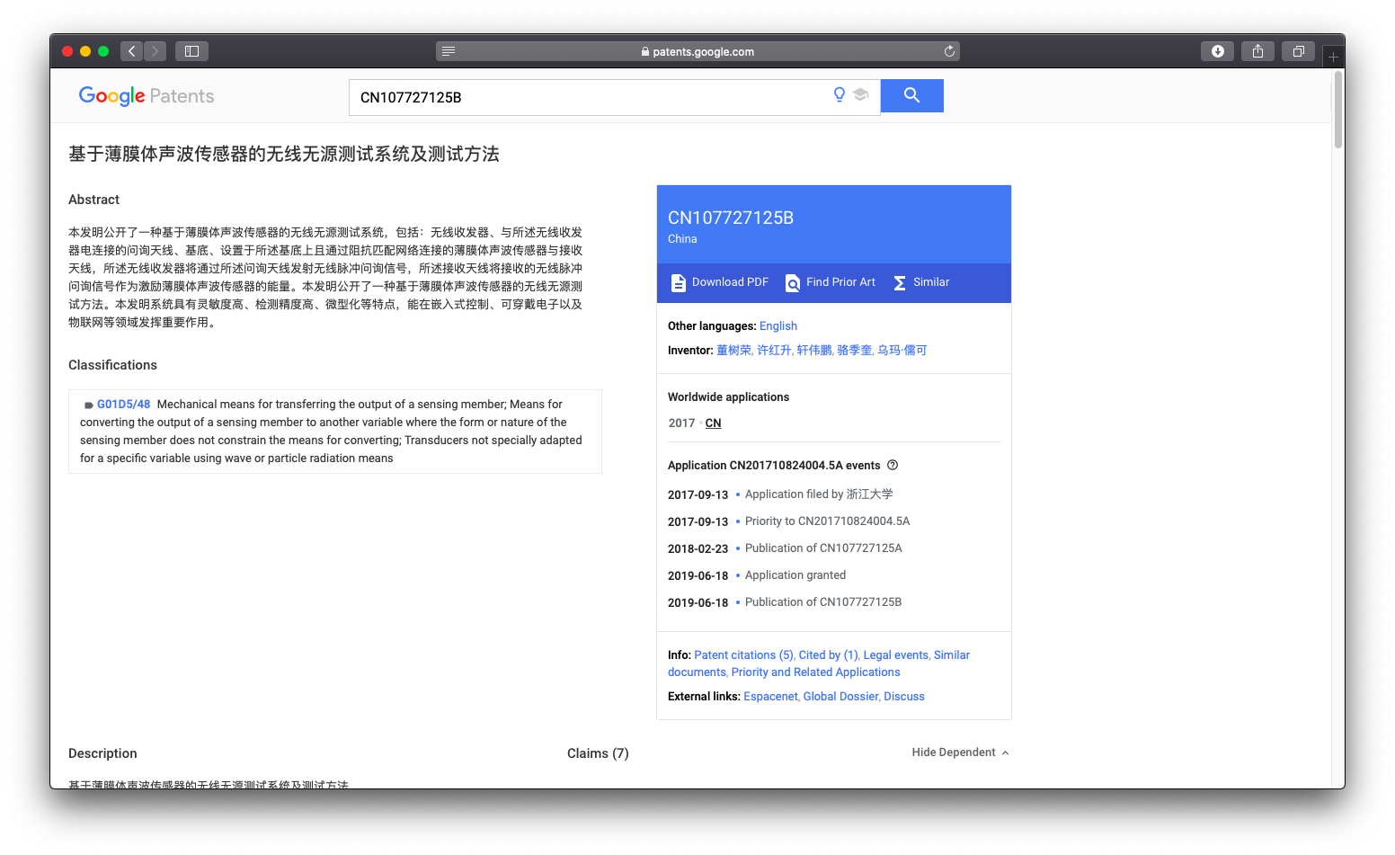
Task: Click the Download PDF document icon
Action: tap(679, 283)
